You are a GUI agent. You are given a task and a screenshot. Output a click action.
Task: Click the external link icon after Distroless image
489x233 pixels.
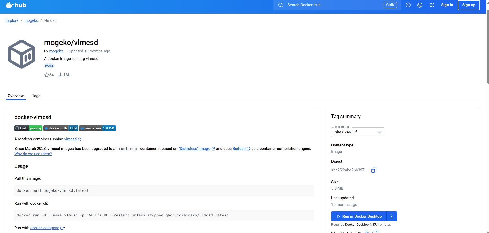pos(213,149)
